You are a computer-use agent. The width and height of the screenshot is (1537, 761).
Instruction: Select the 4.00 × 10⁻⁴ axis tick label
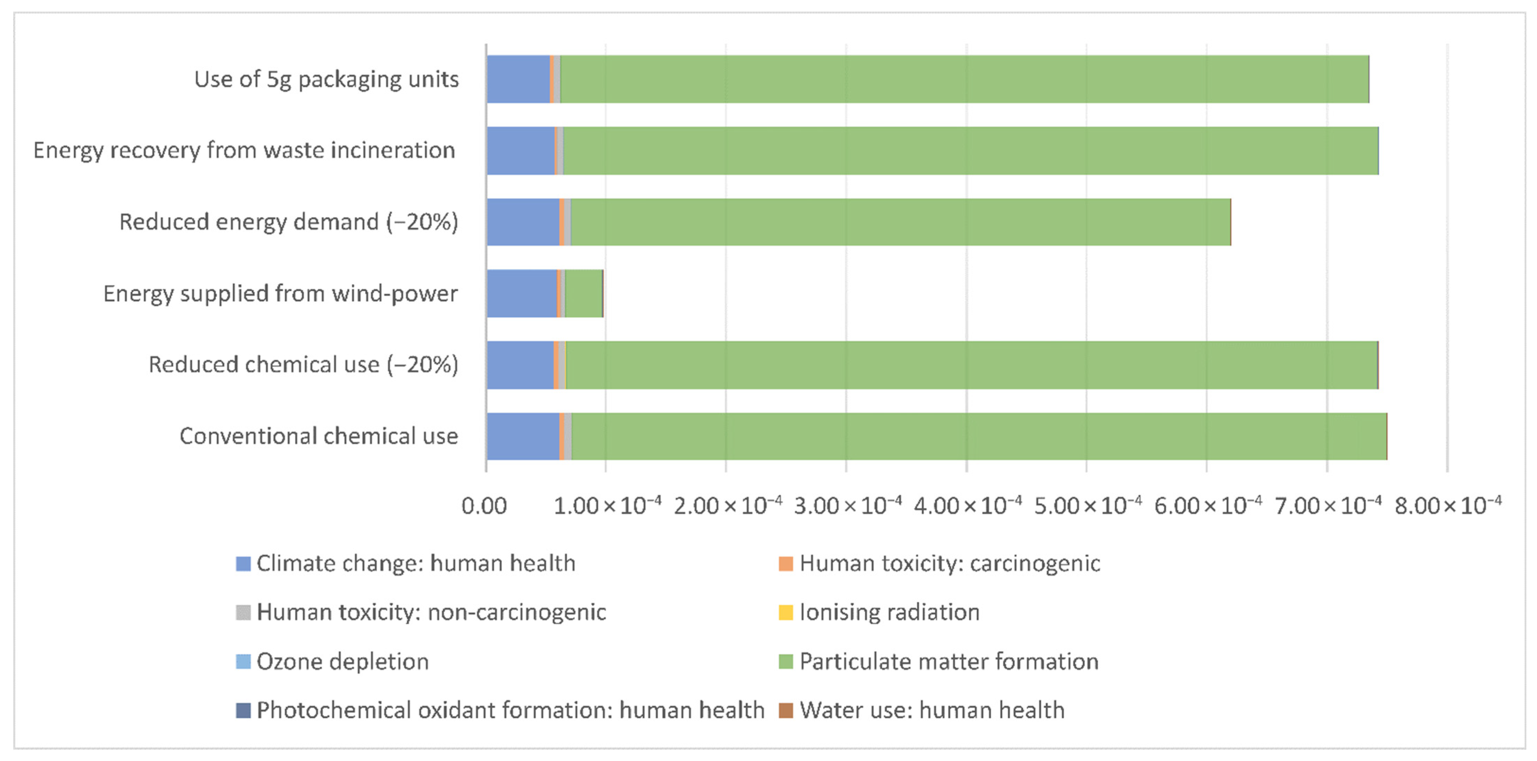pyautogui.click(x=967, y=506)
